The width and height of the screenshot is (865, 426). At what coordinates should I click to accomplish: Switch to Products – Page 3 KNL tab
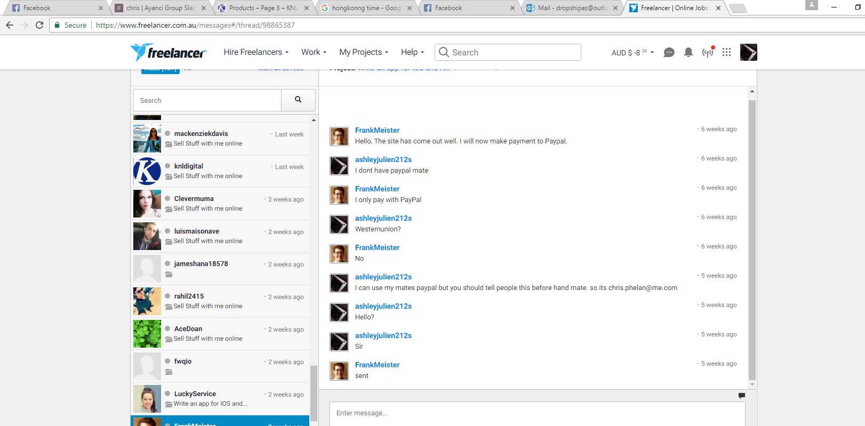click(x=263, y=8)
